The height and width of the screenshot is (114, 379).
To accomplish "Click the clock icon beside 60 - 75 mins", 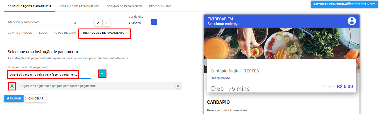I will tap(213, 88).
